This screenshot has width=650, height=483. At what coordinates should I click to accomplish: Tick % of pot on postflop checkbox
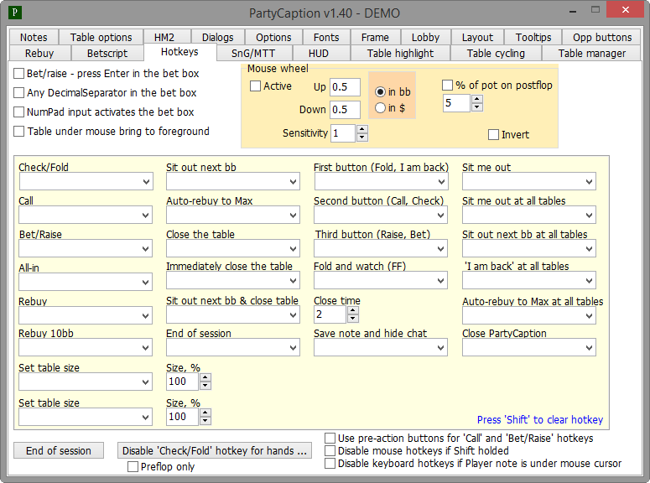pos(447,86)
